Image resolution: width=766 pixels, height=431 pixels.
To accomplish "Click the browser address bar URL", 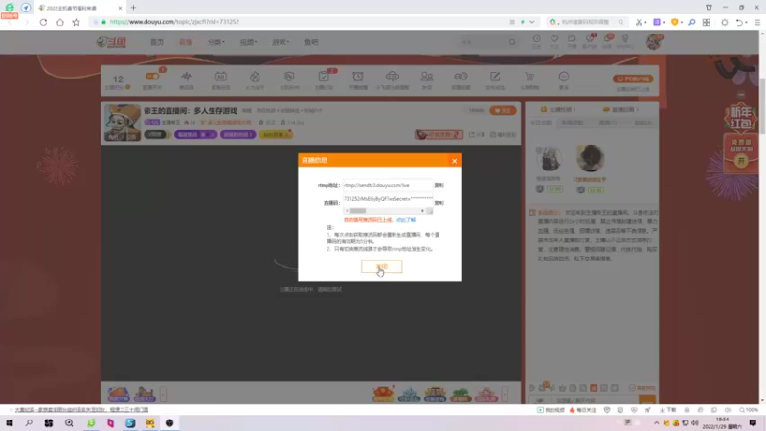I will pos(174,22).
